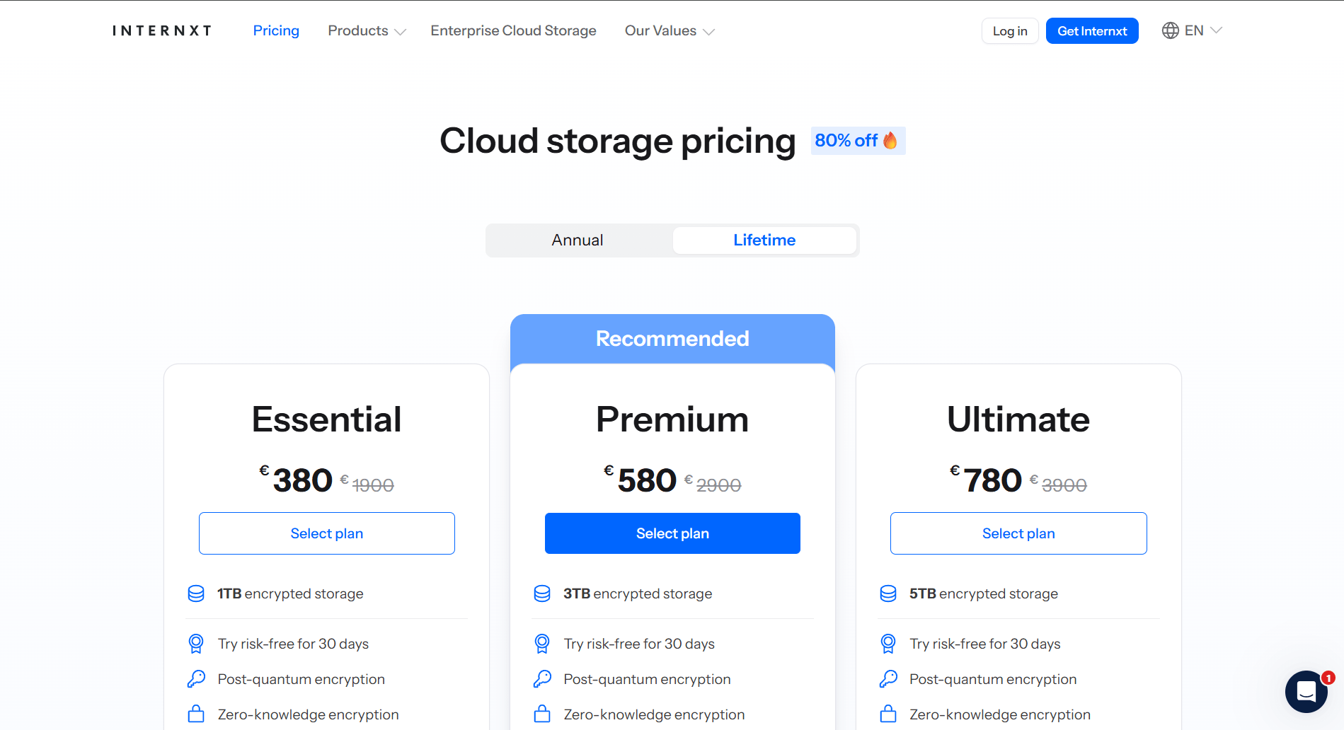Click the Get Internxt button
The width and height of the screenshot is (1344, 730).
pos(1092,31)
